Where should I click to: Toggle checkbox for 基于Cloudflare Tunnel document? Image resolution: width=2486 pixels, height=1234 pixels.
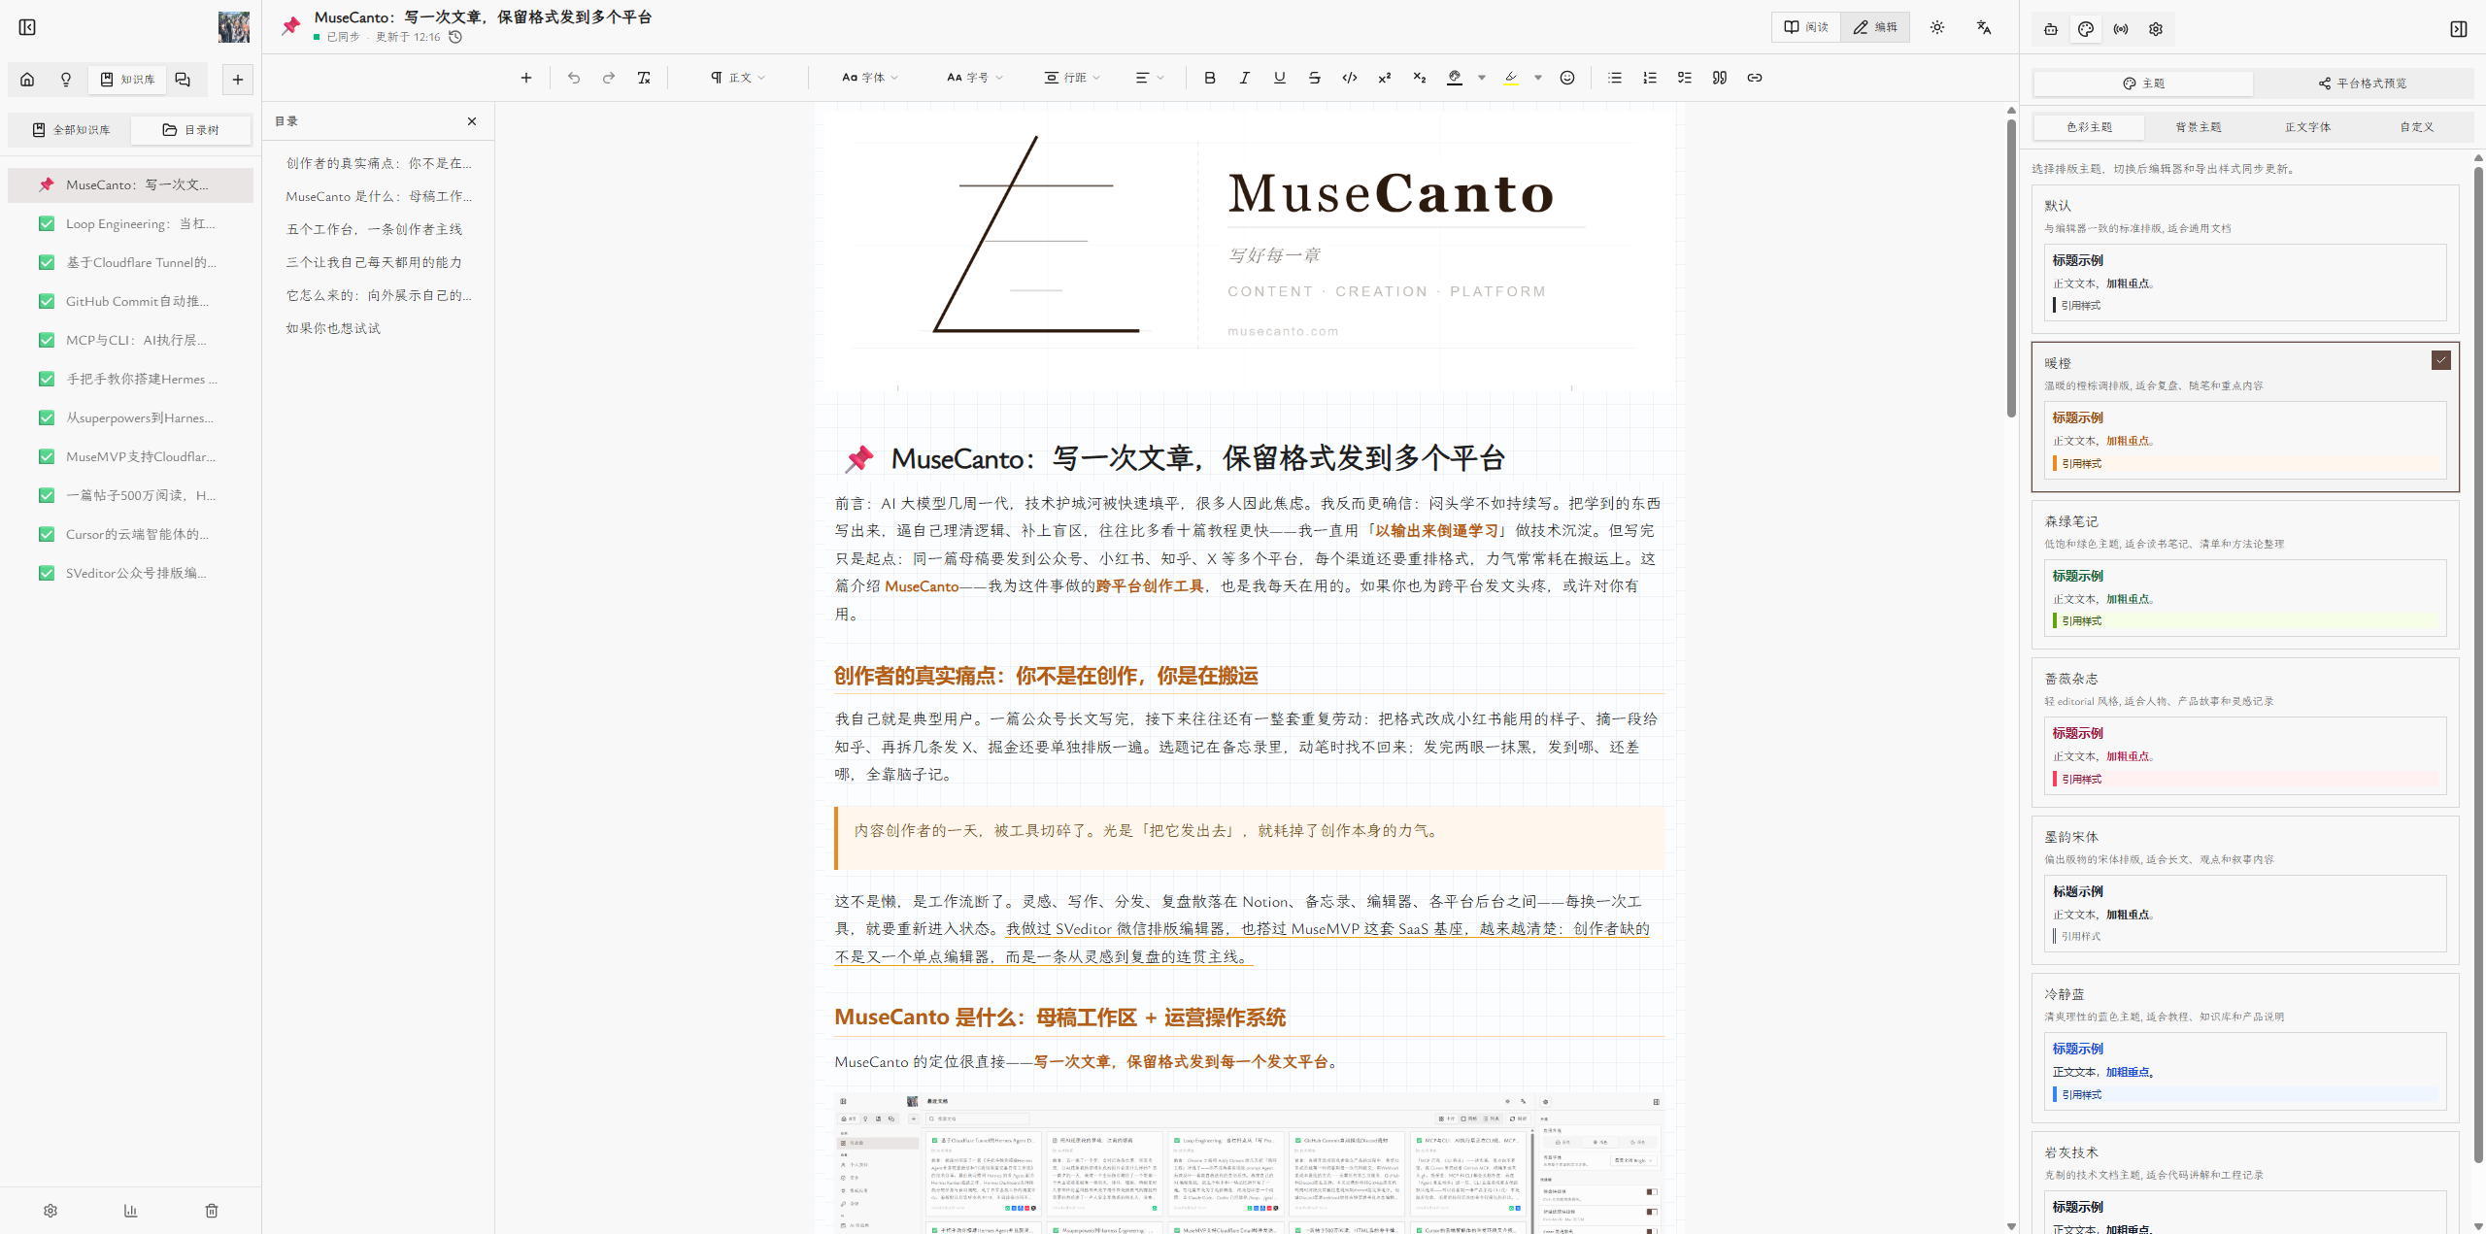47,262
